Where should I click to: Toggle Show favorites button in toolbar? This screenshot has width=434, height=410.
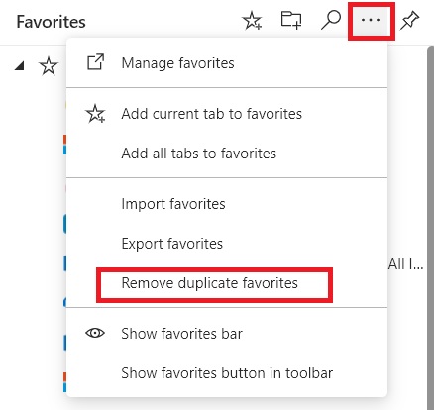pyautogui.click(x=227, y=373)
